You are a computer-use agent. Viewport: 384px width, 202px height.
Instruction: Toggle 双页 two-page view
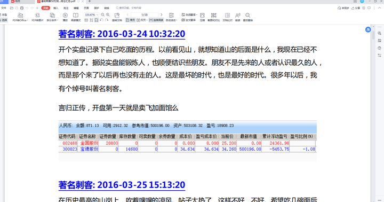[x=142, y=20]
